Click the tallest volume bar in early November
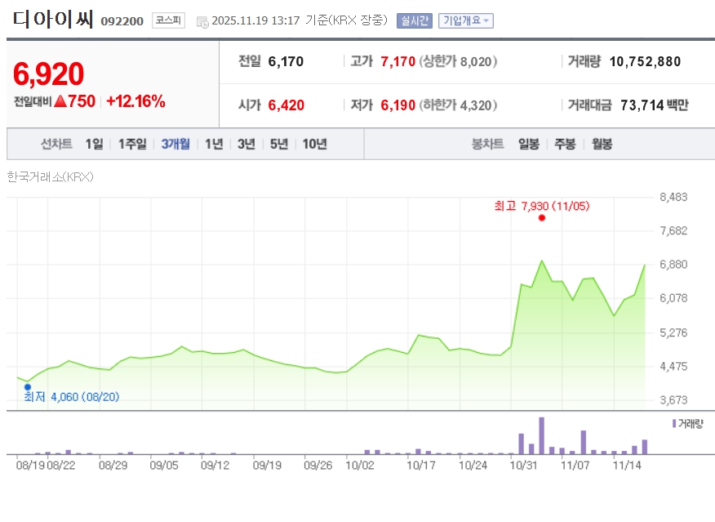The image size is (715, 522). (x=541, y=436)
